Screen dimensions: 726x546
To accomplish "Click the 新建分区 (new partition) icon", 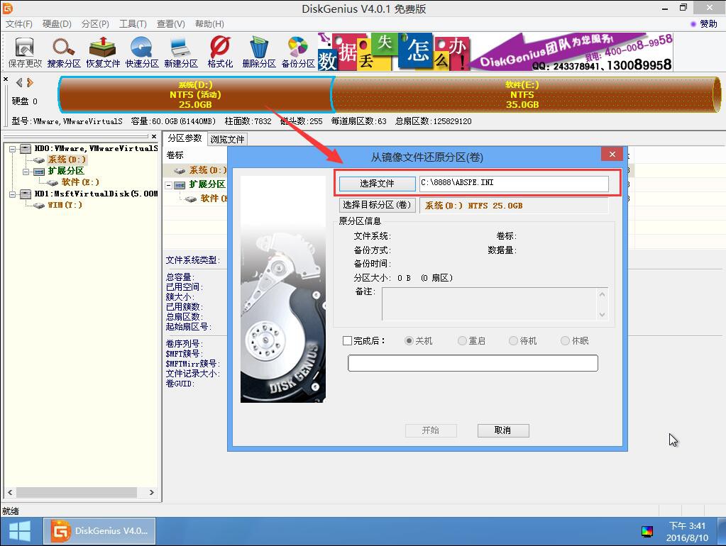I will pos(180,51).
